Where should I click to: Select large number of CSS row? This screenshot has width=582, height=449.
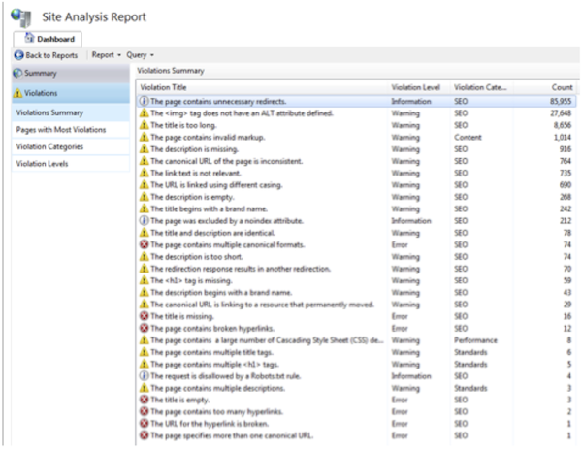(x=357, y=340)
